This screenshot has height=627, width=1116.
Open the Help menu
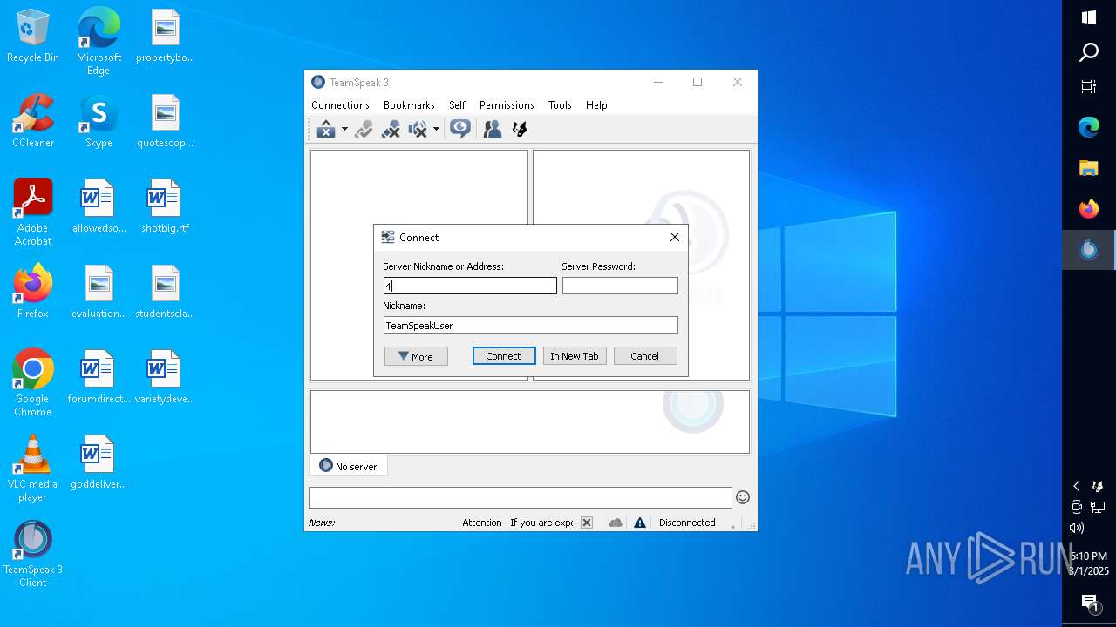[x=596, y=105]
